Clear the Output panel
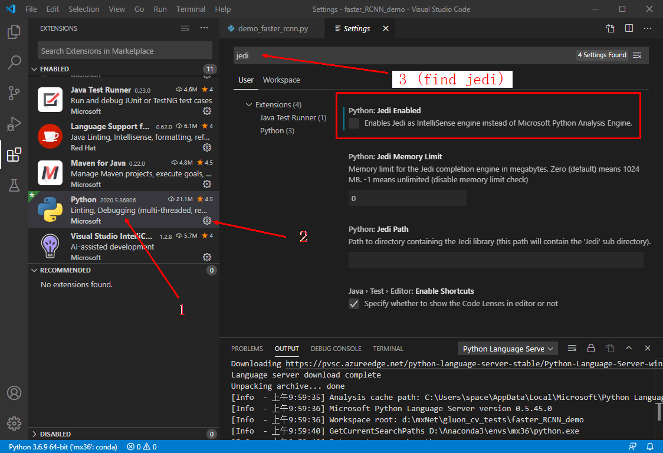This screenshot has height=453, width=663. pos(572,348)
